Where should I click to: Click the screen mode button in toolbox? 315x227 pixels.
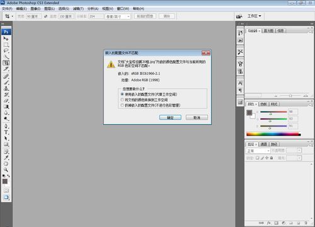[6, 197]
